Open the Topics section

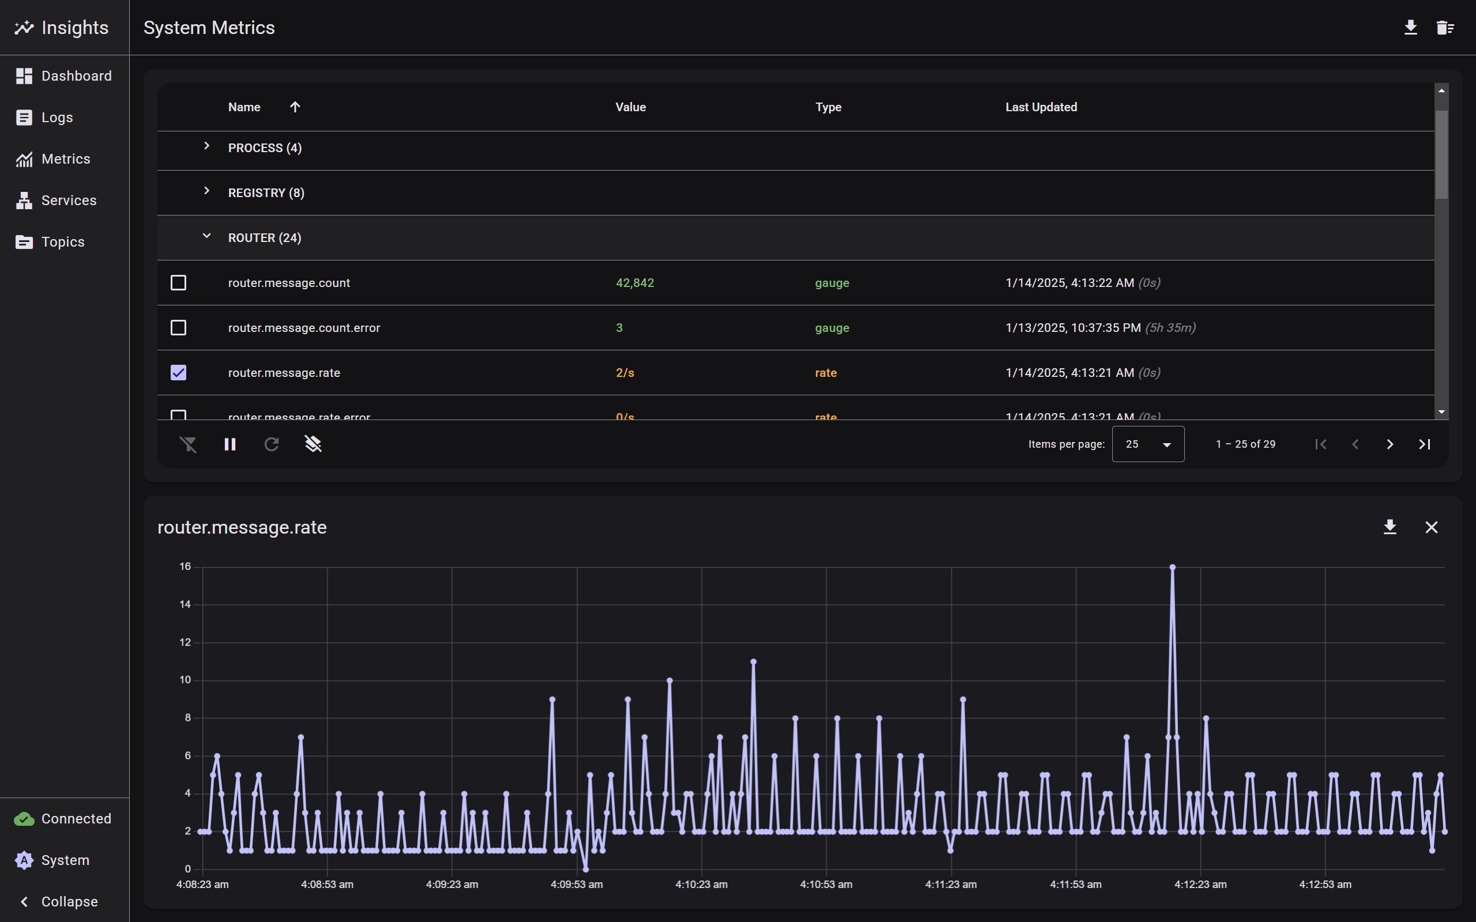(x=63, y=241)
